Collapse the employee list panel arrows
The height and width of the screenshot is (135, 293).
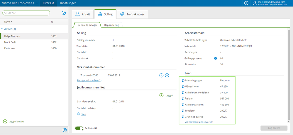65,130
